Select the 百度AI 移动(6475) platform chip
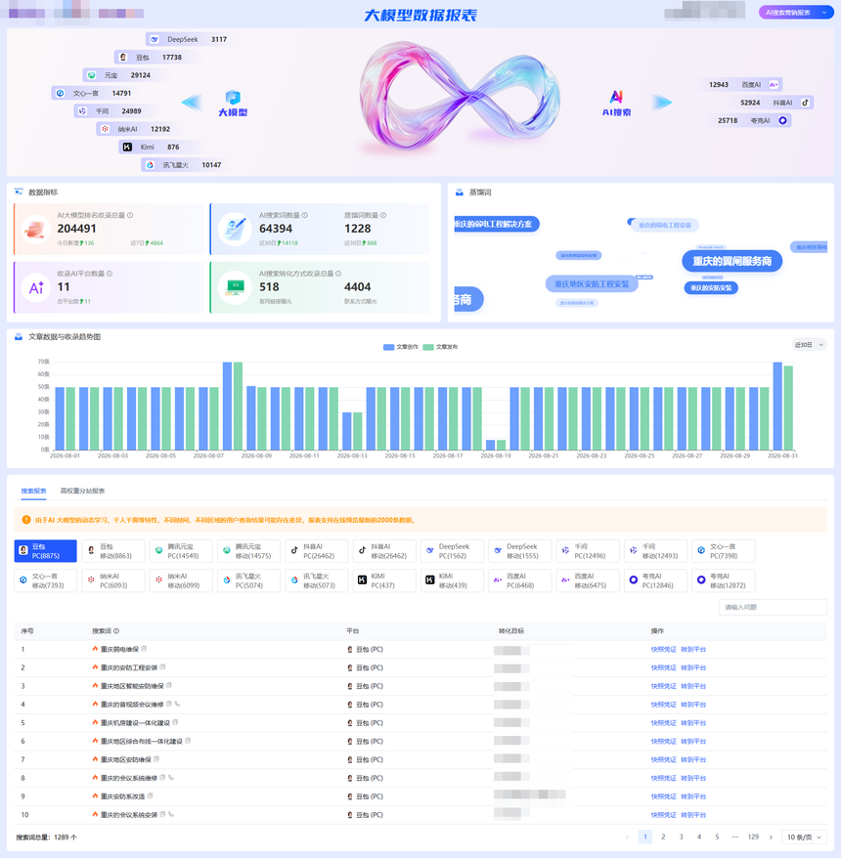841x858 pixels. point(589,580)
